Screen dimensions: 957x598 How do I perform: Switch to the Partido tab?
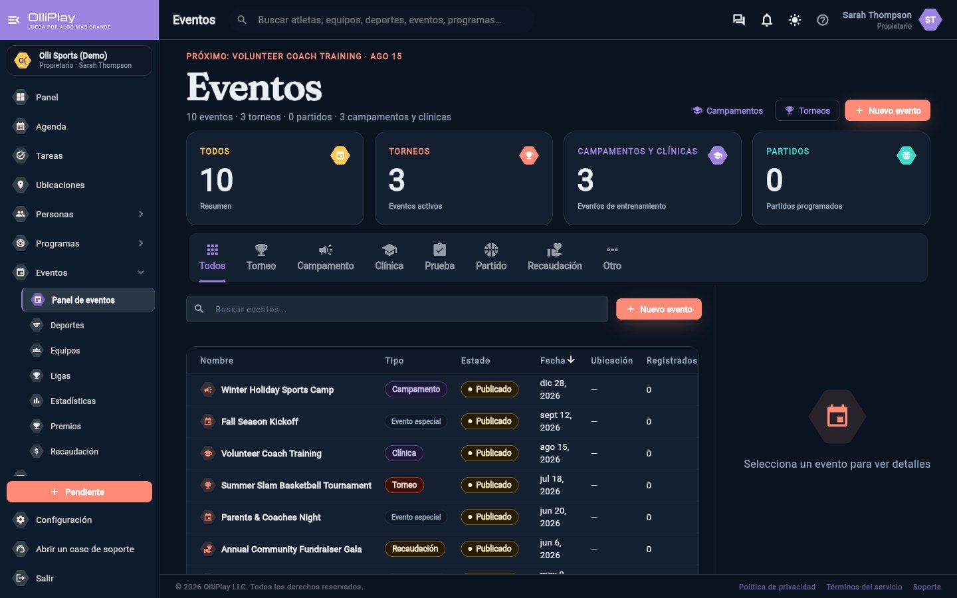coord(491,258)
